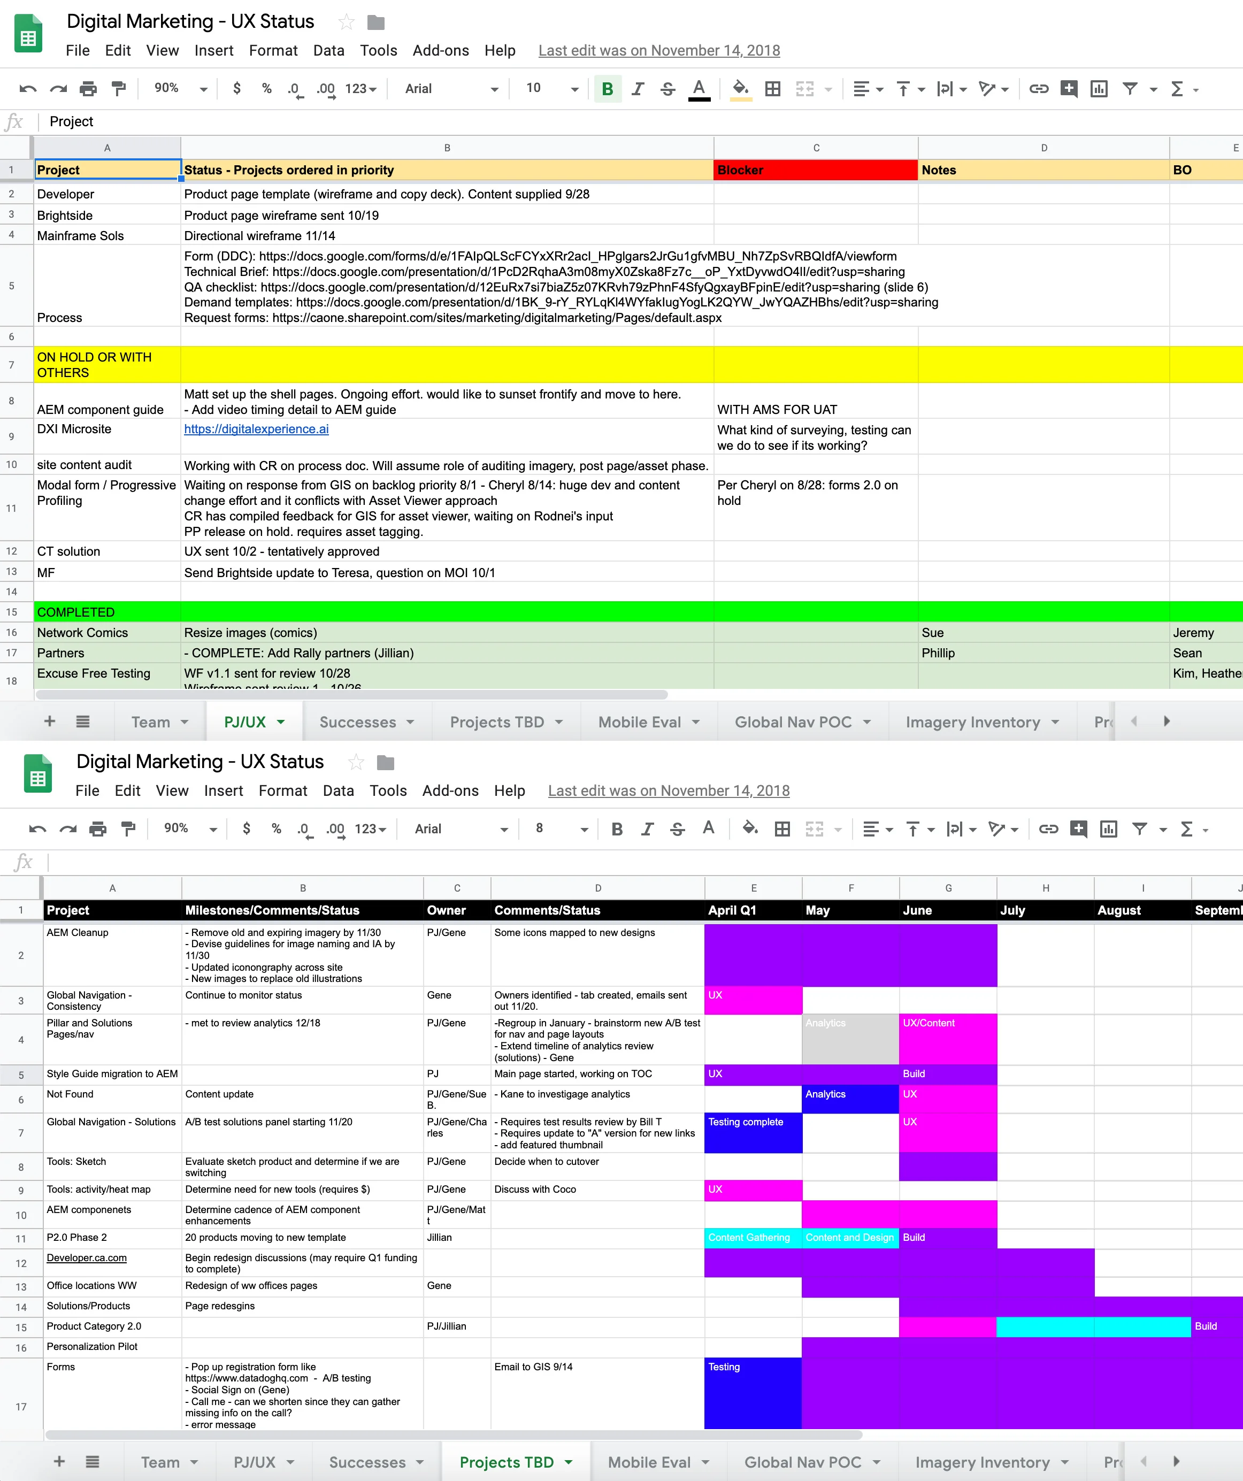Apply percent format in top spreadsheet toolbar
1243x1481 pixels.
click(x=266, y=89)
